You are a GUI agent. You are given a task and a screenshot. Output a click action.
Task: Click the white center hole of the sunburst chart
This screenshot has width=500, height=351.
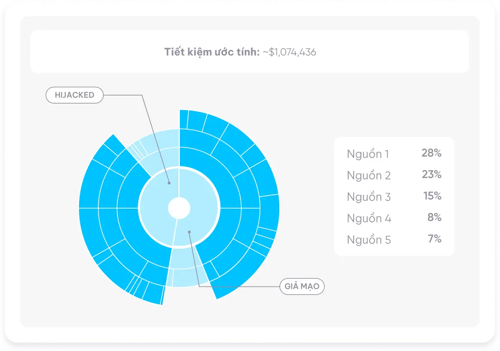tap(179, 208)
